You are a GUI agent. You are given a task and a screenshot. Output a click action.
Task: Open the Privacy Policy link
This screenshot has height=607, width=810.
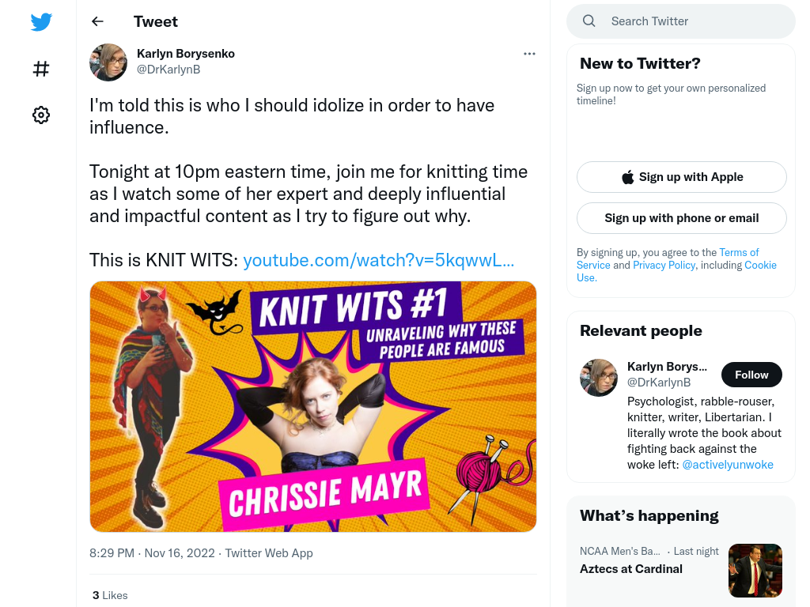pos(664,265)
